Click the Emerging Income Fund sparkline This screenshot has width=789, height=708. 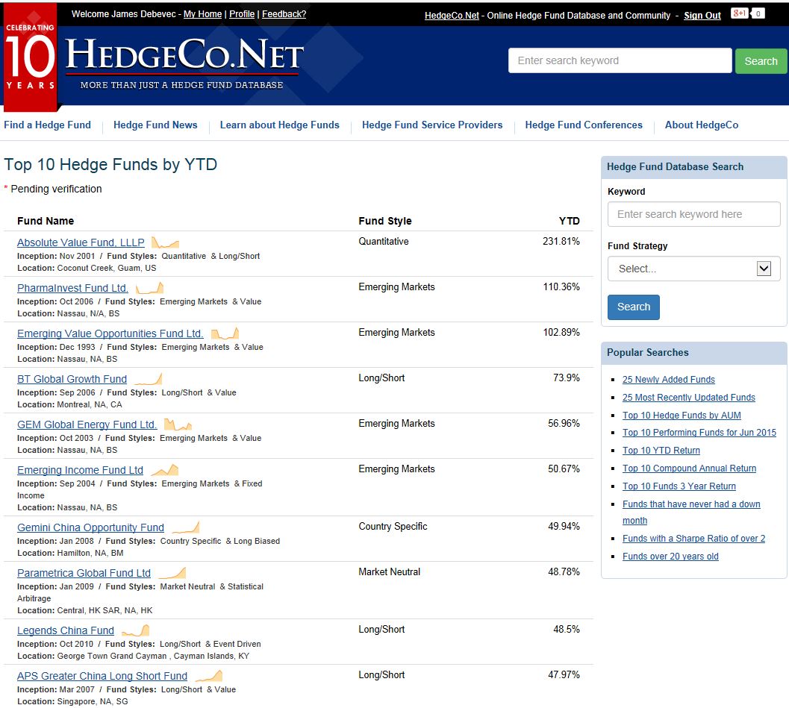coord(164,470)
